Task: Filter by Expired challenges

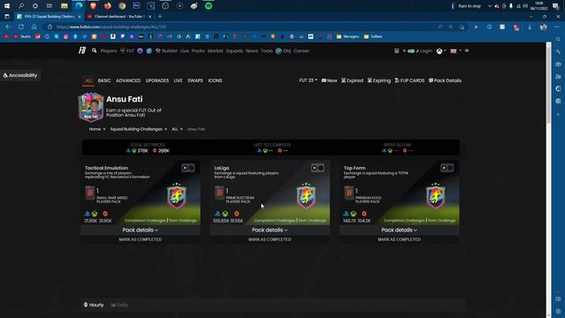Action: [x=352, y=80]
